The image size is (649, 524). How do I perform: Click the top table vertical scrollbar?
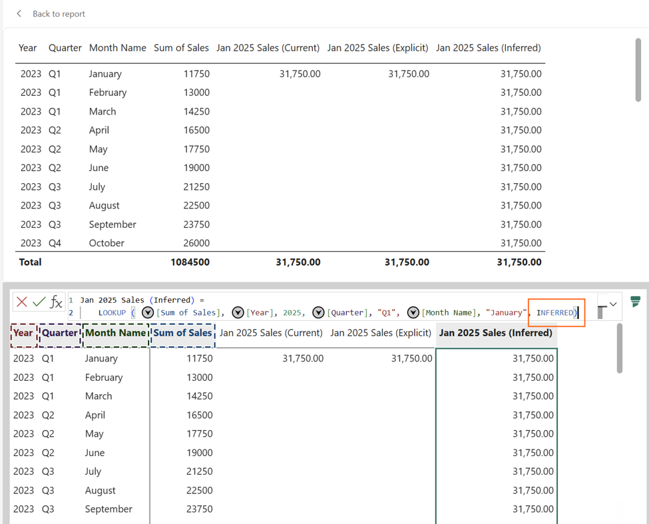tap(638, 70)
